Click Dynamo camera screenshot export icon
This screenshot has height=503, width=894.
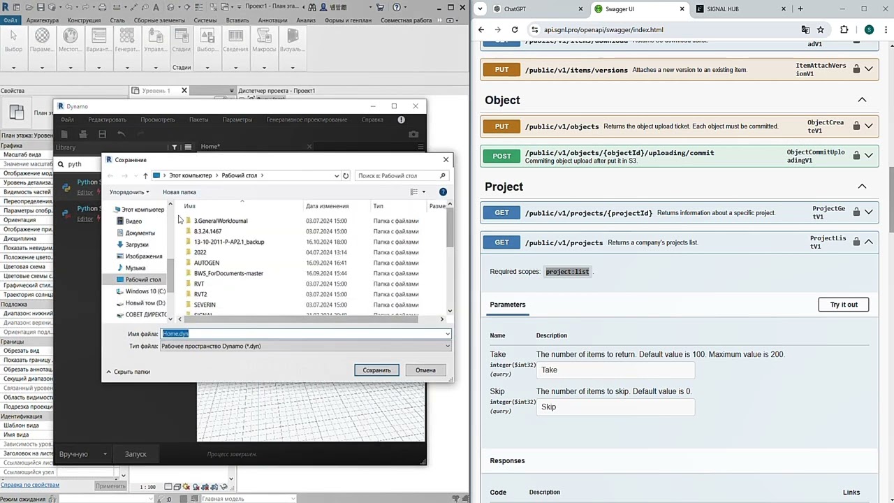pos(413,134)
